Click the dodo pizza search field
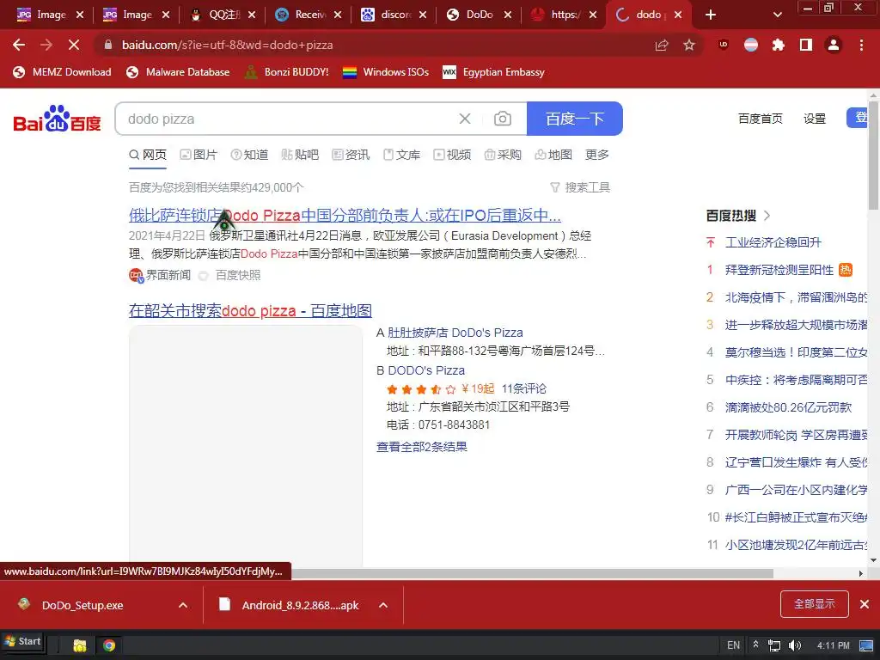This screenshot has height=660, width=880. tap(286, 119)
